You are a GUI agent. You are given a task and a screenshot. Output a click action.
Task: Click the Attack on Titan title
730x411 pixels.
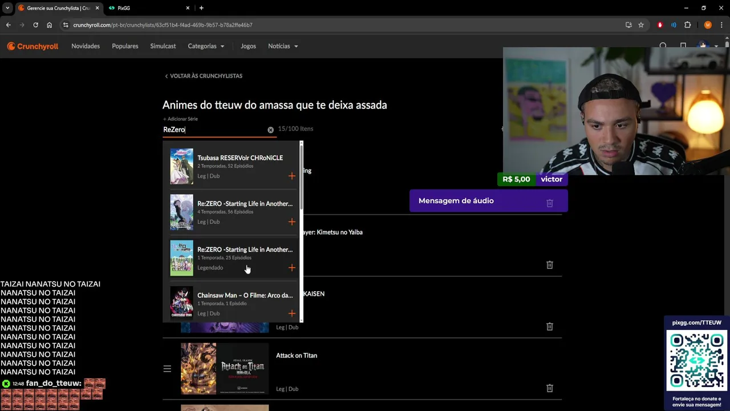coord(297,356)
